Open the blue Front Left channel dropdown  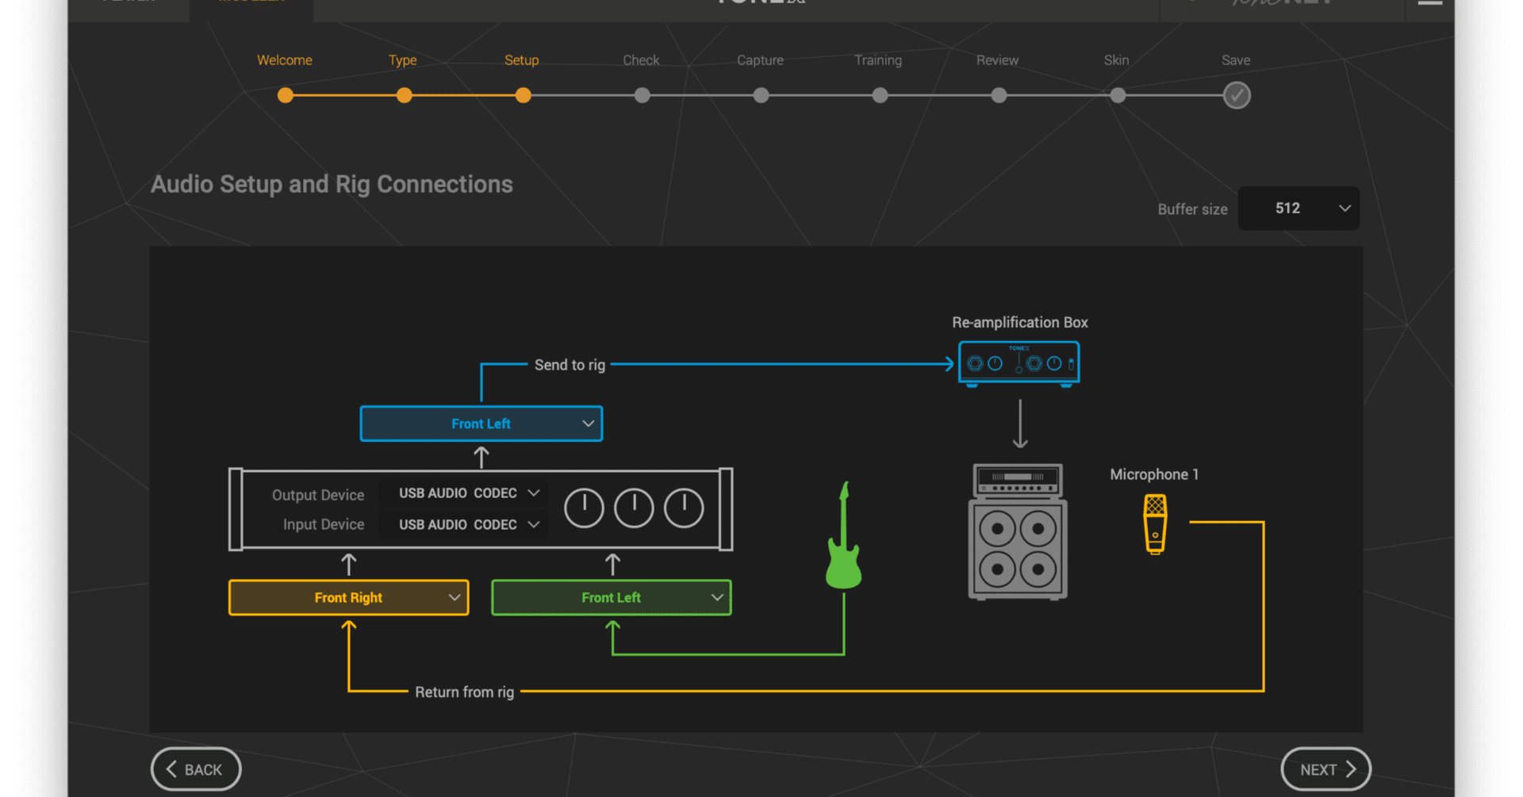pyautogui.click(x=481, y=423)
